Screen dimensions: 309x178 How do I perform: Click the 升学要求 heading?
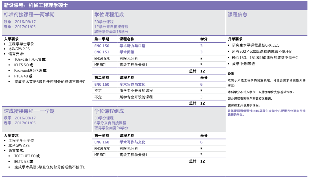click(235, 39)
